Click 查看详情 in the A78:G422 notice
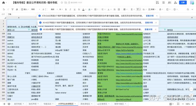Image resolution: width=196 pixels, height=106 pixels. coord(150,16)
